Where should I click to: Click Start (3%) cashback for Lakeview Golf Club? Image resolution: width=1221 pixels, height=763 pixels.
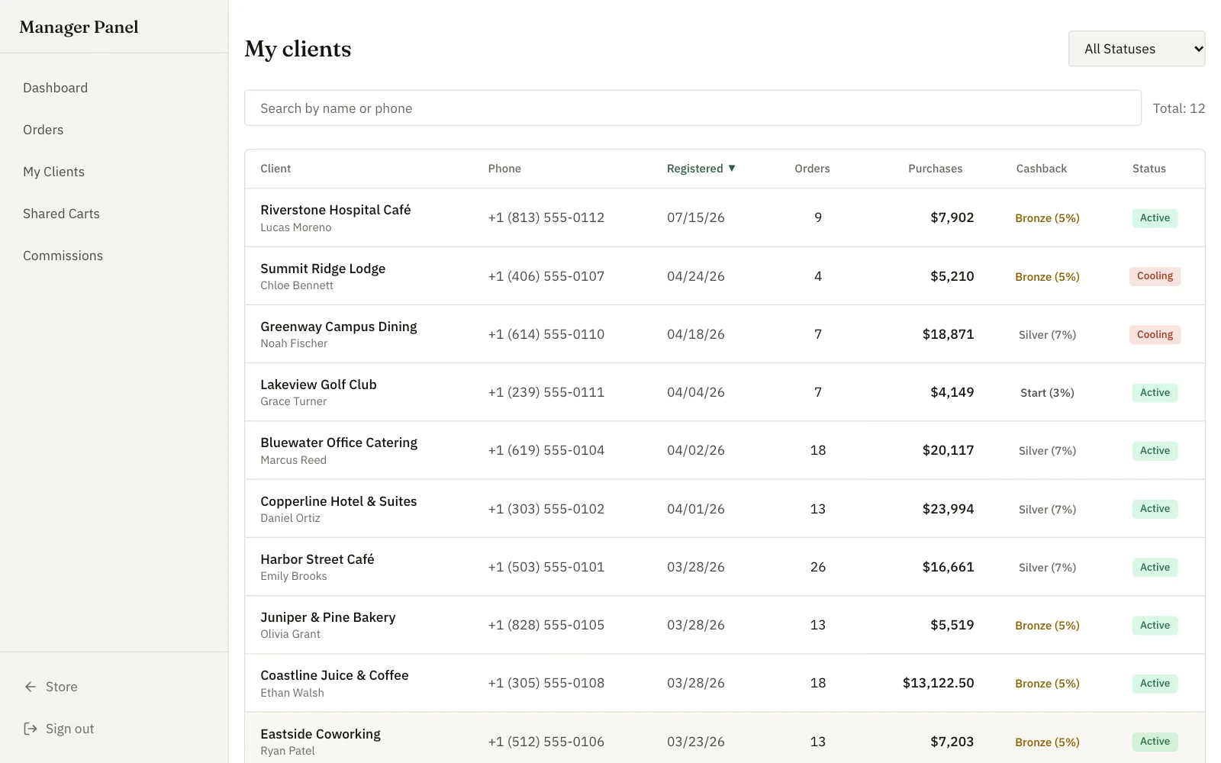pyautogui.click(x=1047, y=393)
